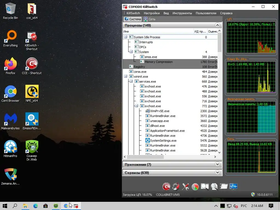Screen dimensions: 280x210
Task: Select the Registry process row
Action: [x=170, y=67]
